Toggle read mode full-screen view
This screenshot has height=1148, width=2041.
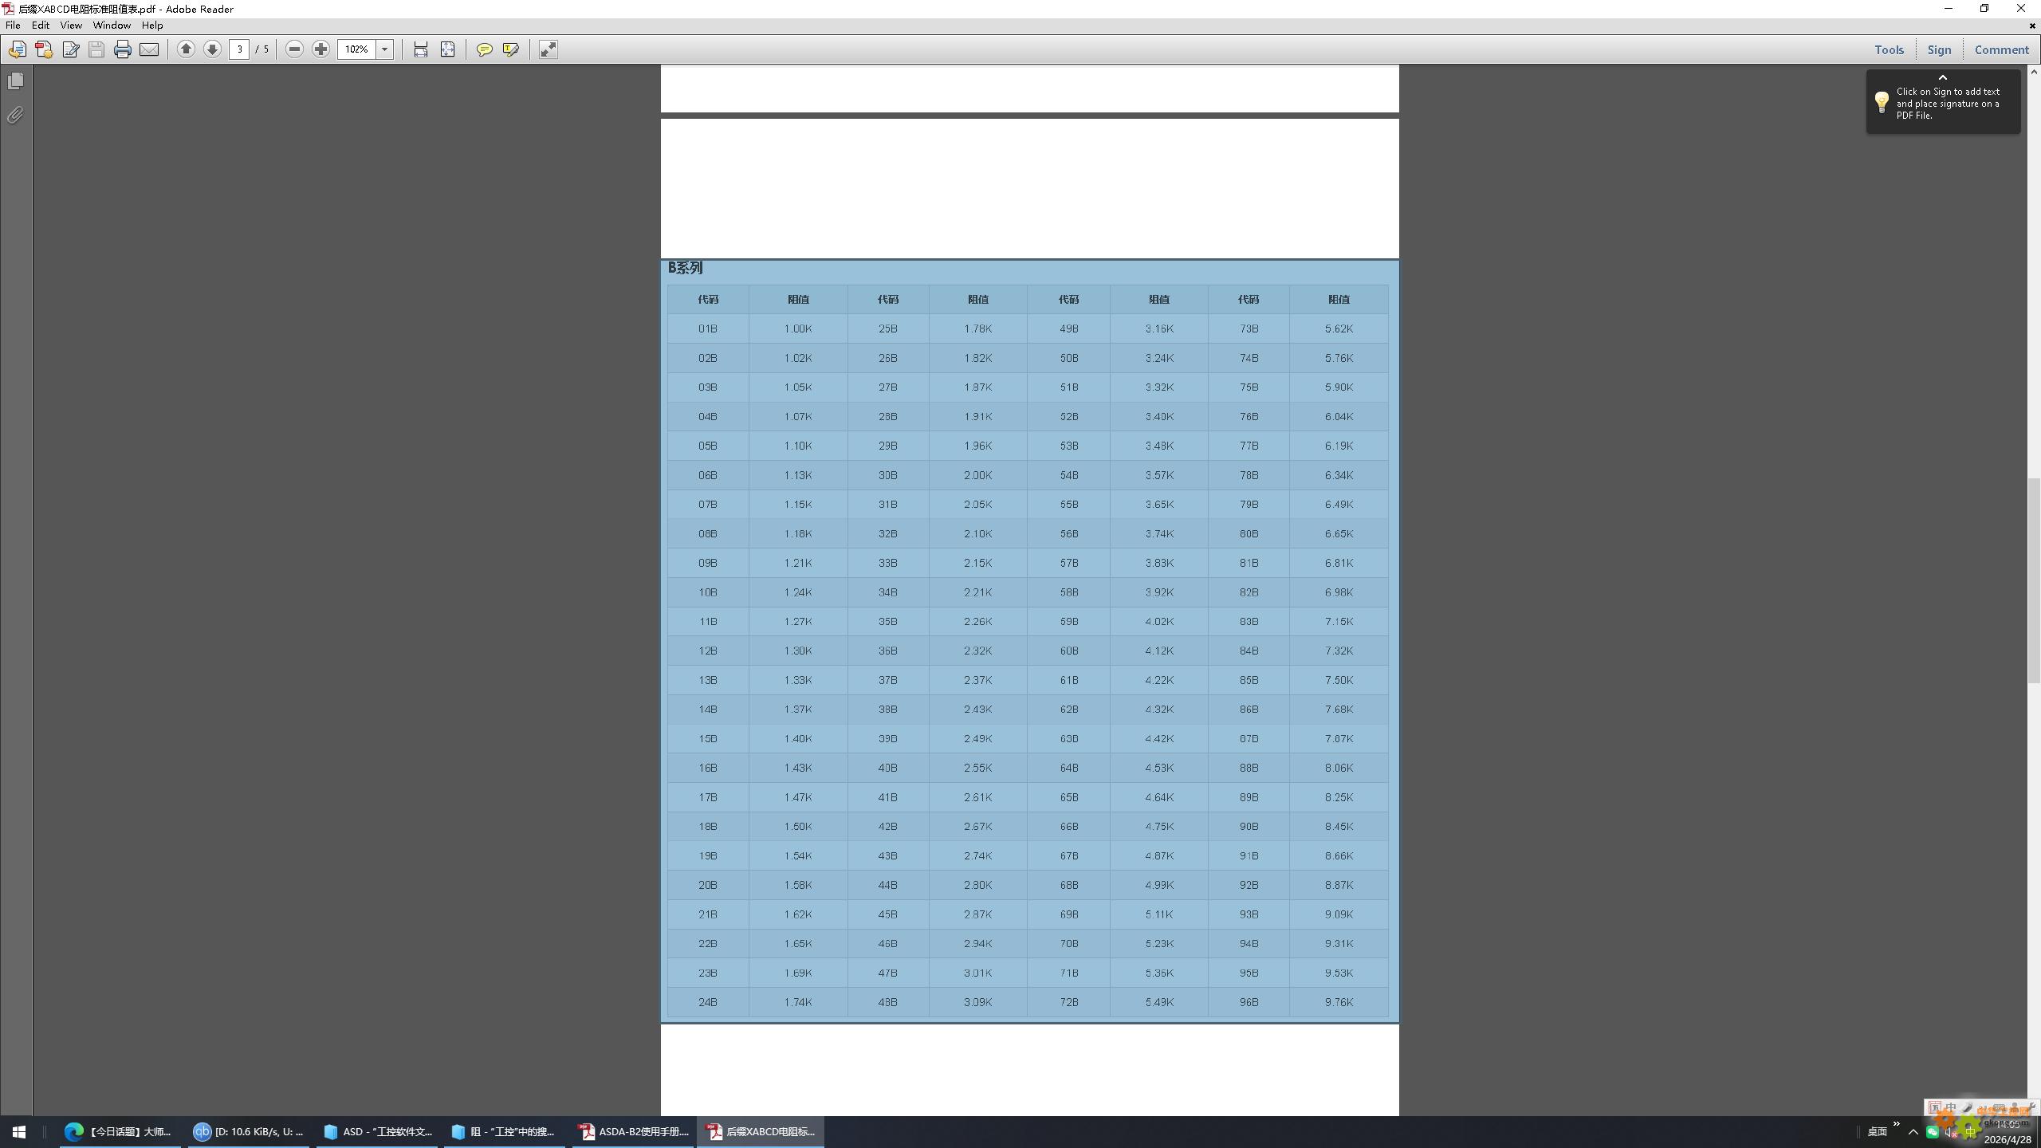pyautogui.click(x=548, y=49)
